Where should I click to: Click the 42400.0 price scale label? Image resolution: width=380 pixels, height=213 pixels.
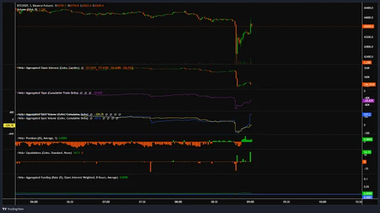[x=368, y=57]
